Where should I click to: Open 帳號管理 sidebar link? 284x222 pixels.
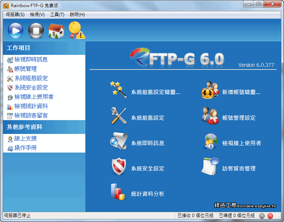(x=26, y=69)
